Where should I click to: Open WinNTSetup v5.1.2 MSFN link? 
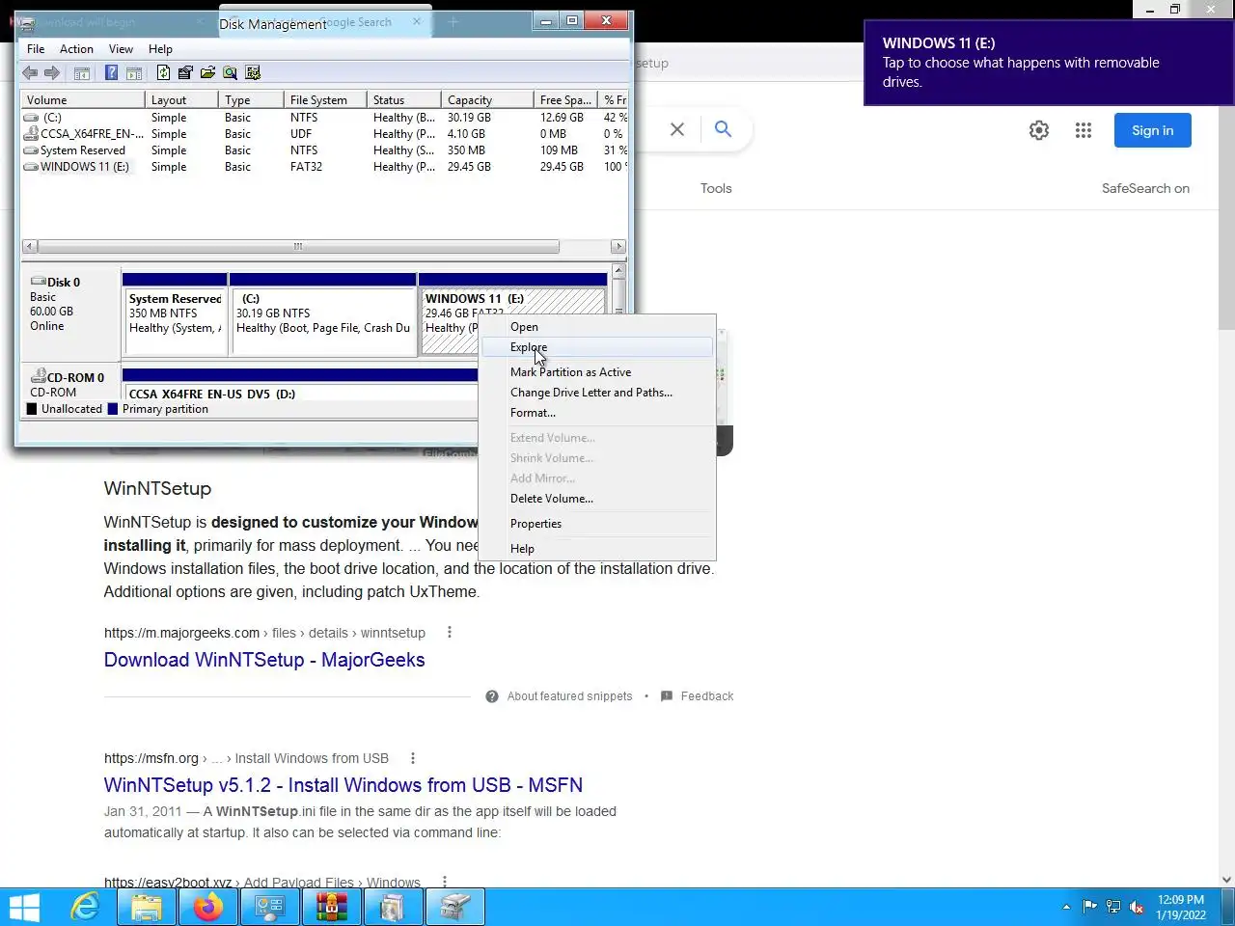click(343, 785)
